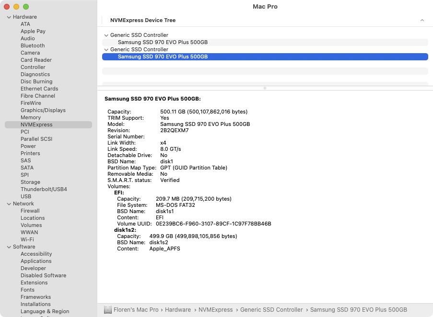Select Frameworks under Software
The image size is (433, 317).
click(x=35, y=296)
